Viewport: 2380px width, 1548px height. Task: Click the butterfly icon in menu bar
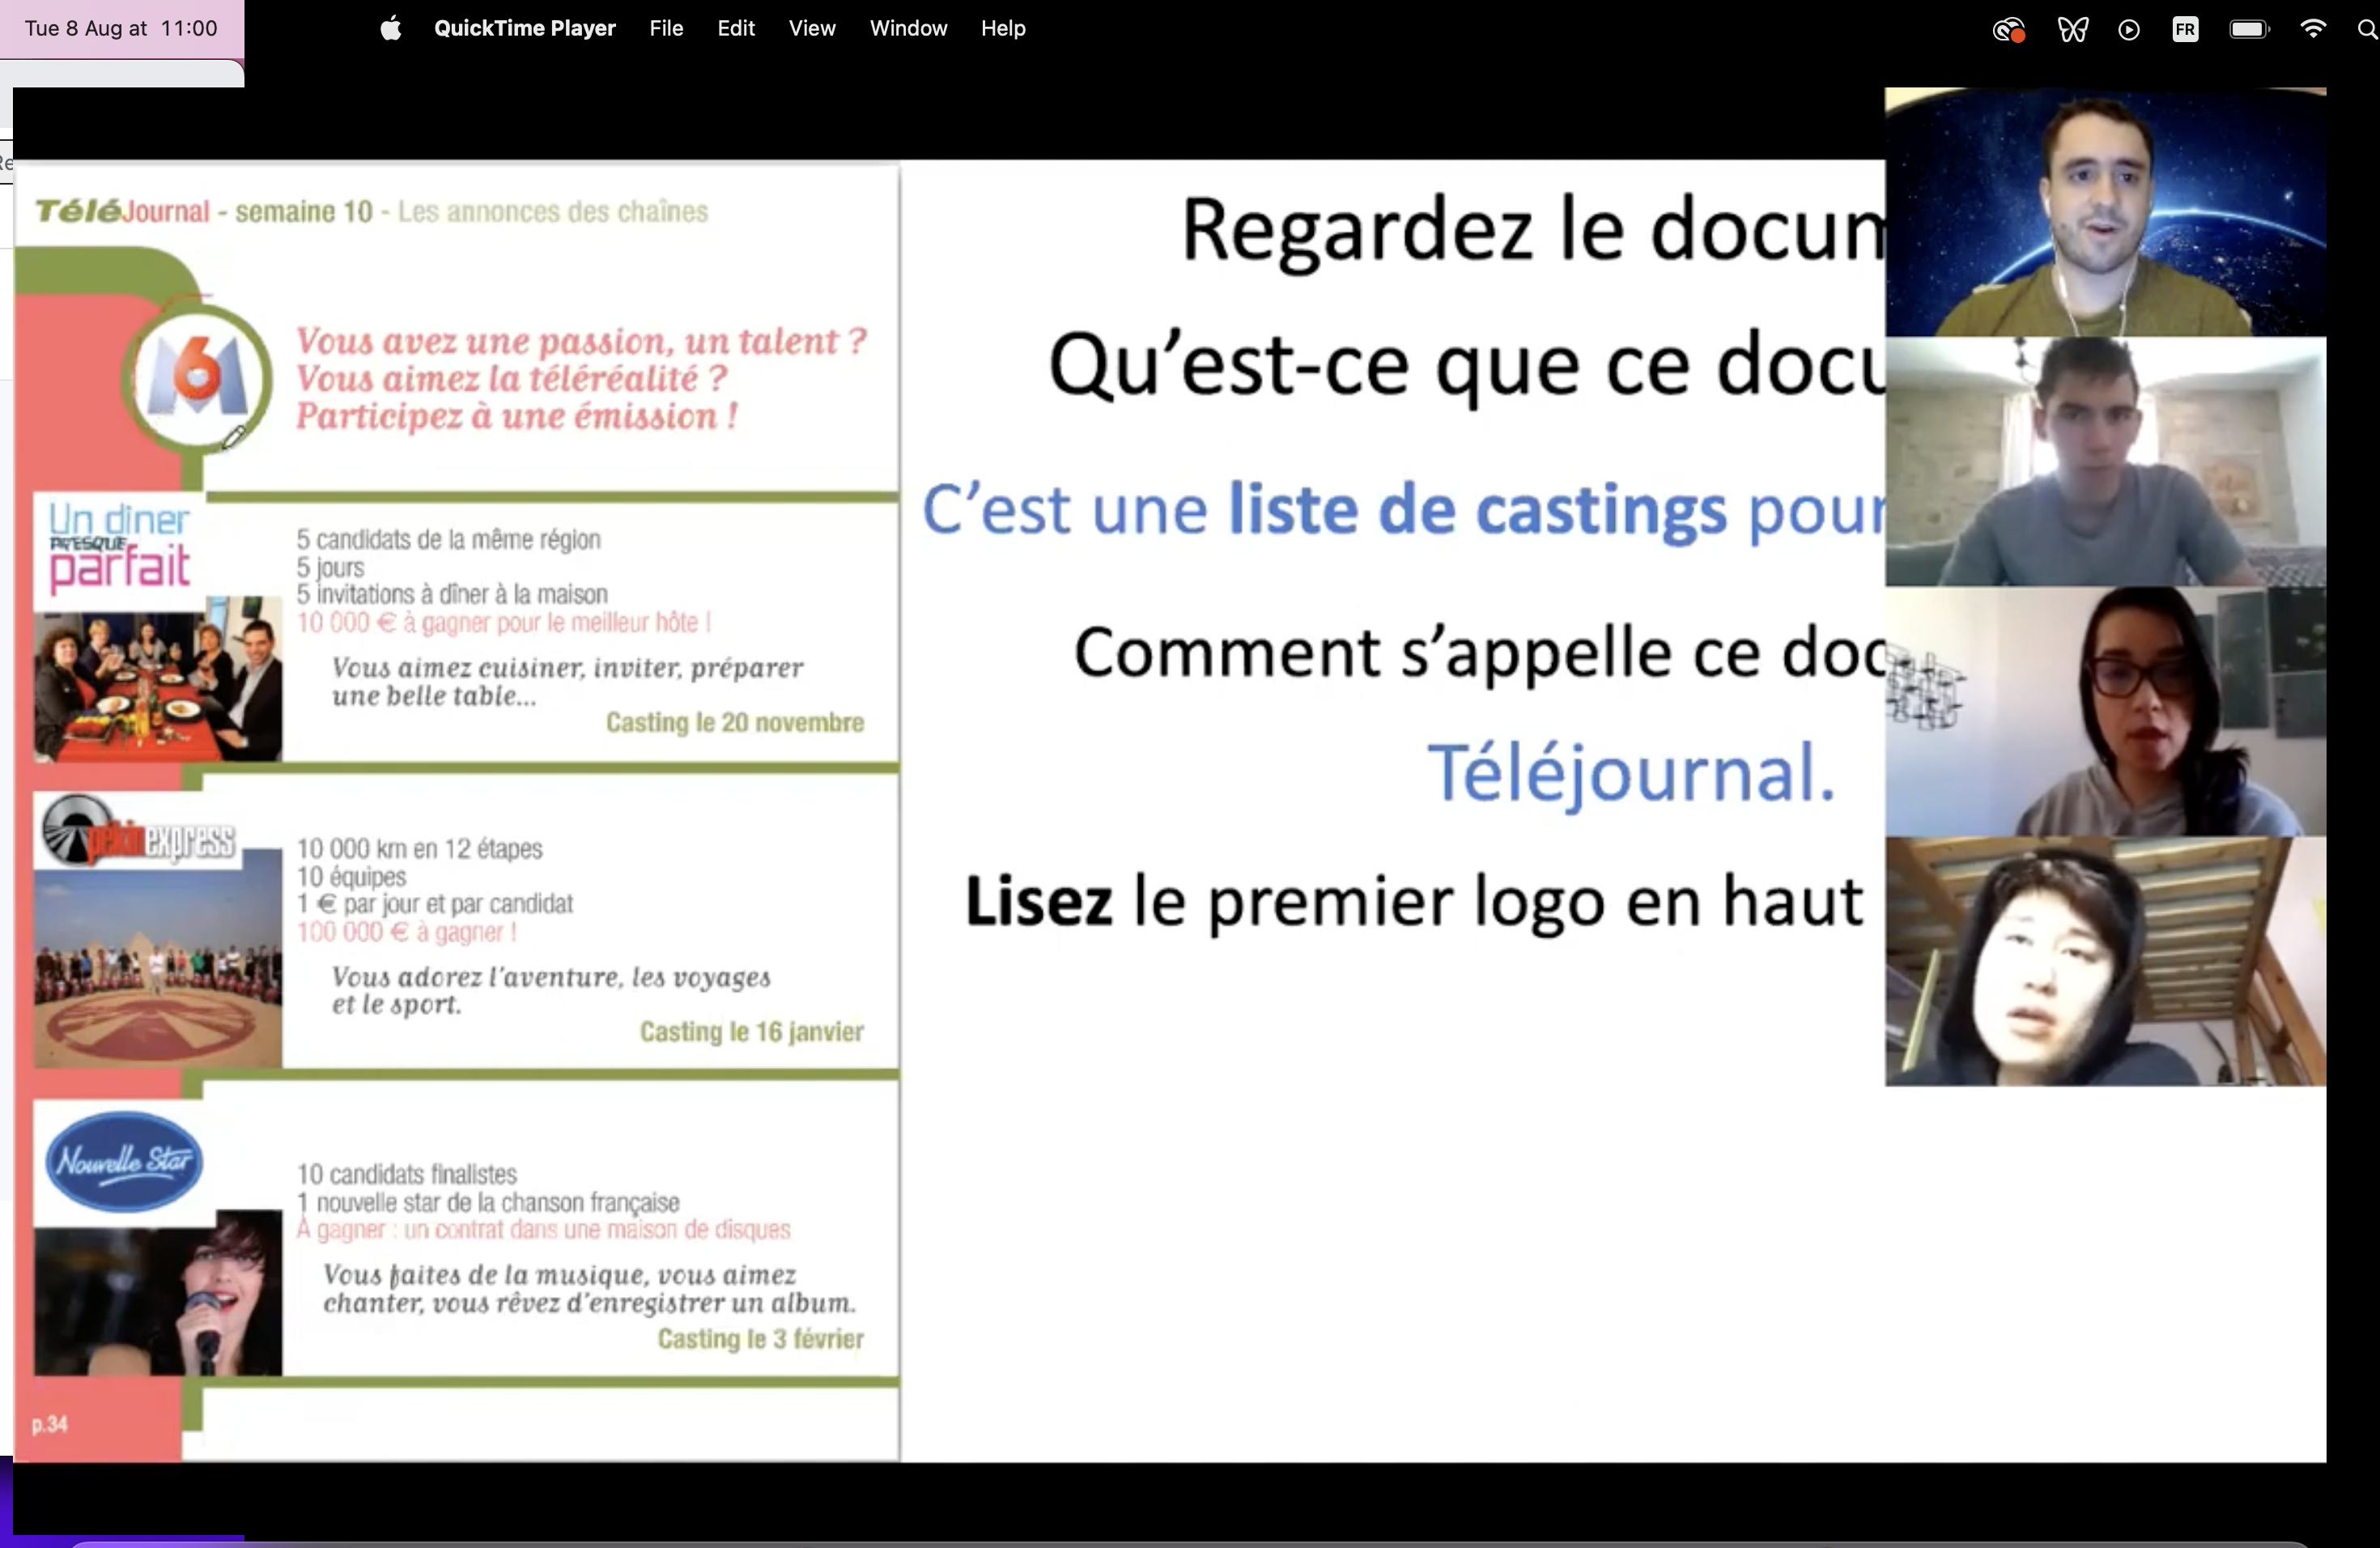[2072, 30]
